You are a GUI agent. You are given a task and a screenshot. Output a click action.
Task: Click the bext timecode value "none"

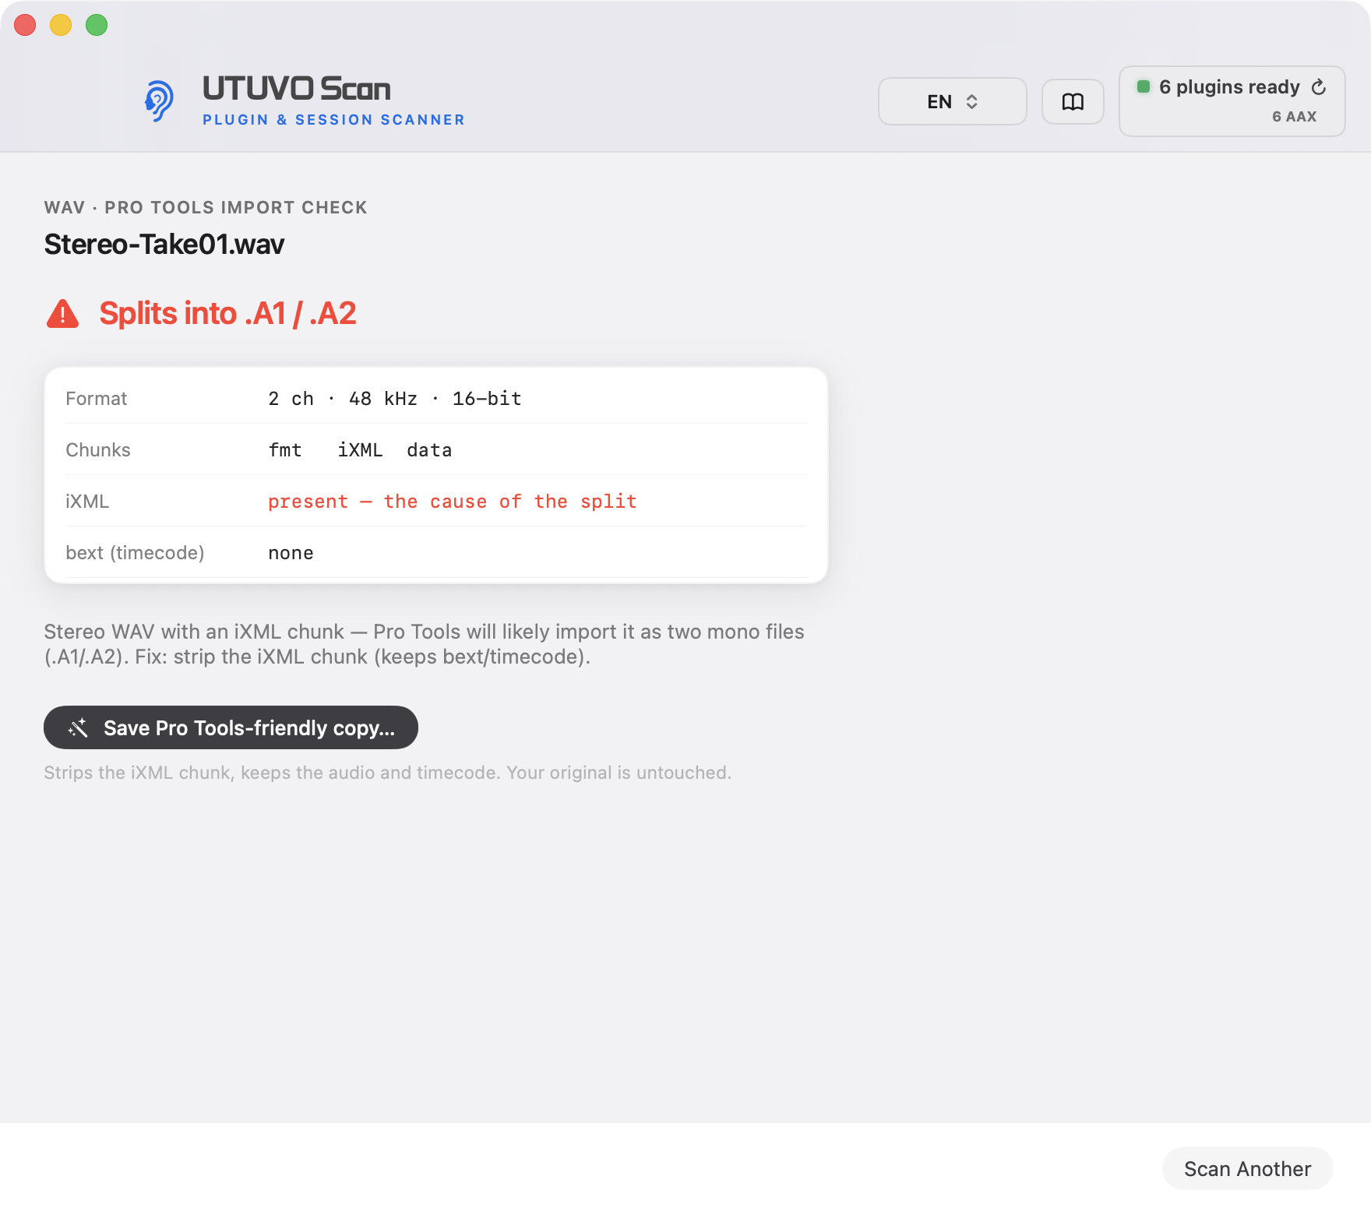click(x=291, y=553)
